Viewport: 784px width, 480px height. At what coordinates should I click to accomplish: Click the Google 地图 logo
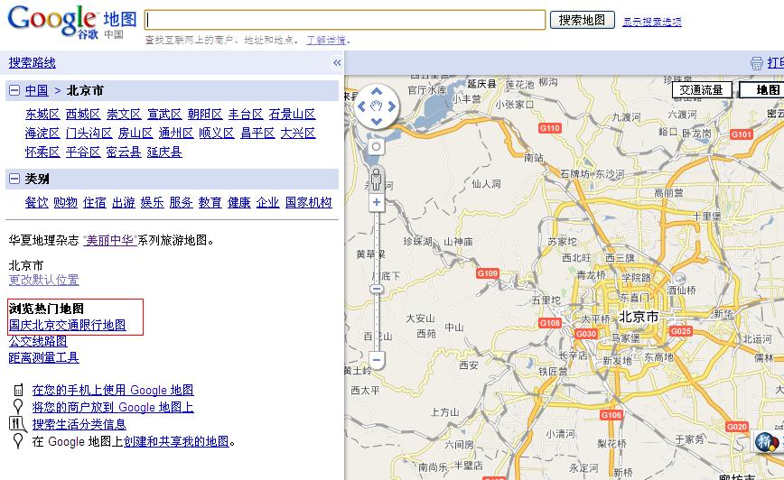coord(72,22)
